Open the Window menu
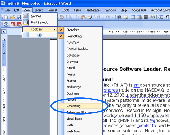Image resolution: width=170 pixels, height=135 pixels. (x=111, y=10)
